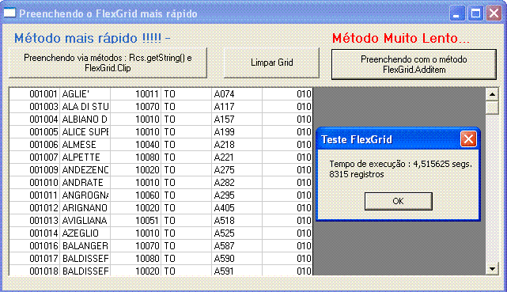Select cell 001017 in the grid
The height and width of the screenshot is (292, 507).
(x=35, y=259)
